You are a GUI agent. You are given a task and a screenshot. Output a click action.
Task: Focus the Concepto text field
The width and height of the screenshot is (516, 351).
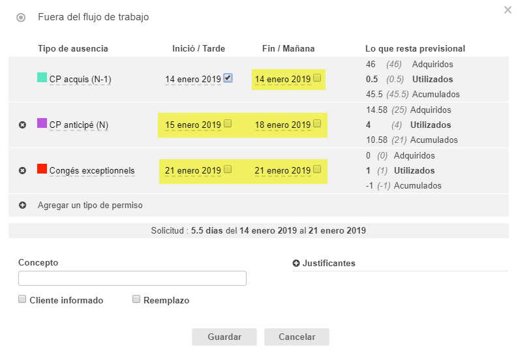click(x=132, y=279)
